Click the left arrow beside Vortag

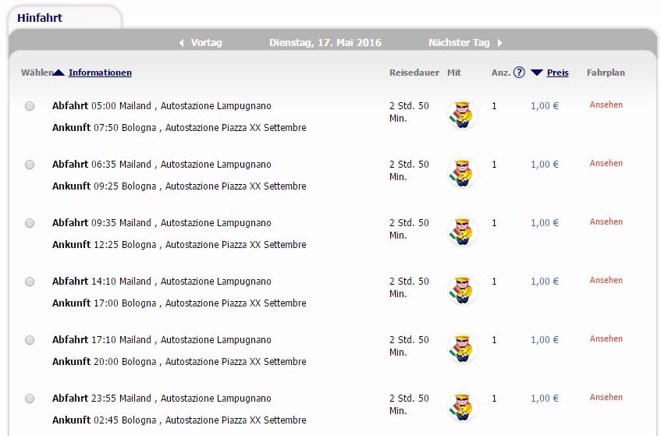click(x=181, y=43)
